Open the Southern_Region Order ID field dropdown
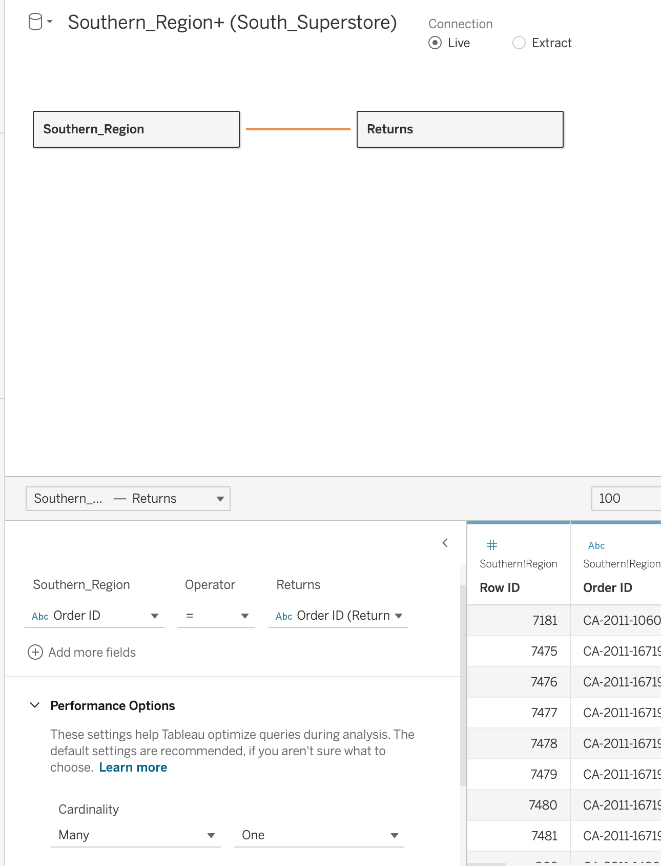 click(x=94, y=616)
